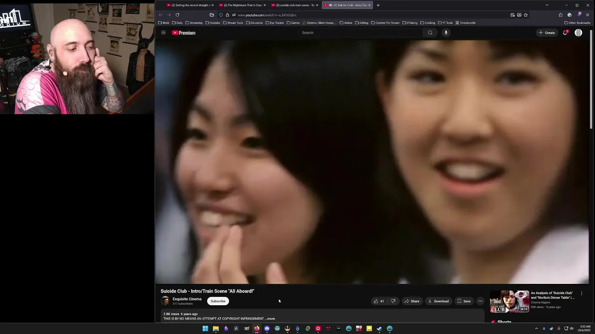Show hidden system tray icons
The height and width of the screenshot is (334, 595).
(x=536, y=328)
